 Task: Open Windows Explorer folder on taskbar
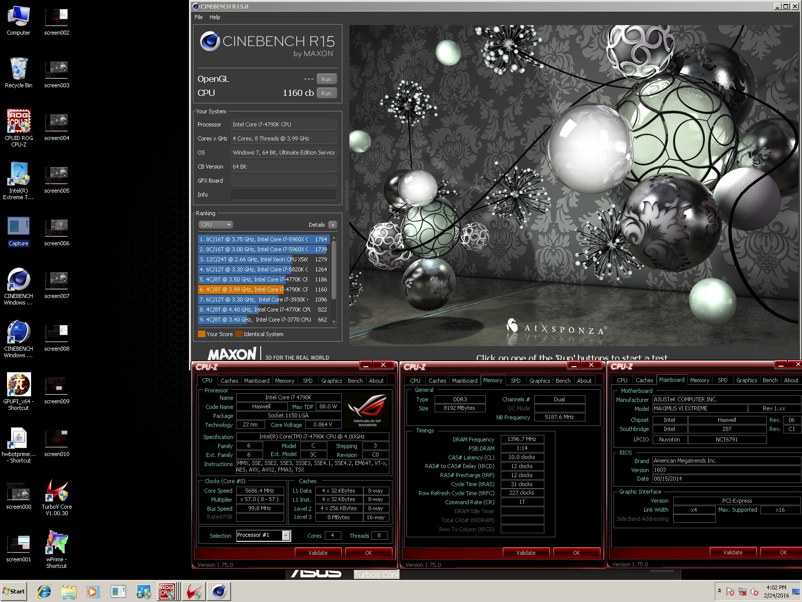point(69,592)
